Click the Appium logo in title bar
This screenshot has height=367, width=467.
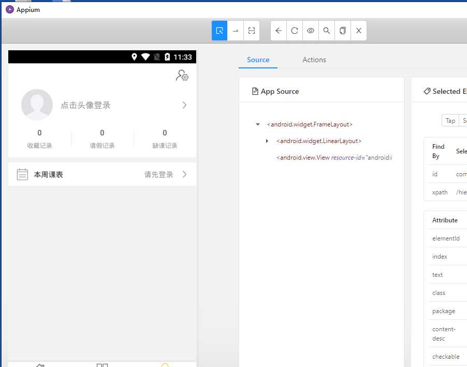pyautogui.click(x=10, y=9)
